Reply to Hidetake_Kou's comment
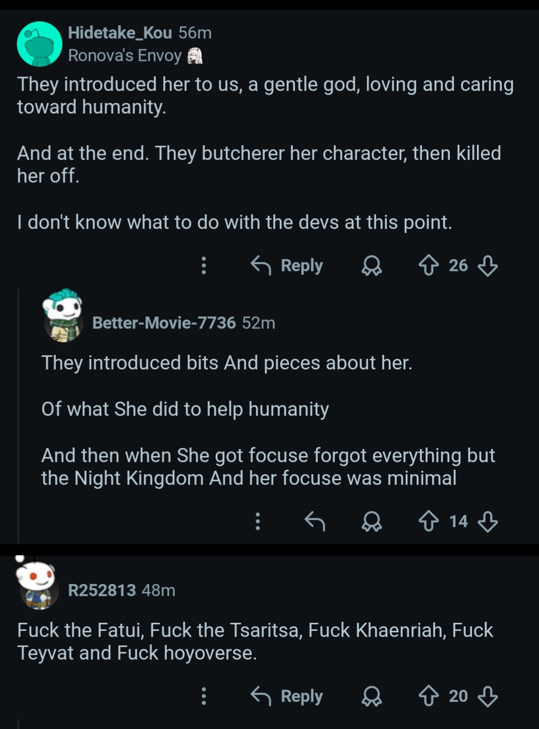Screen dimensions: 539x729 click(287, 265)
